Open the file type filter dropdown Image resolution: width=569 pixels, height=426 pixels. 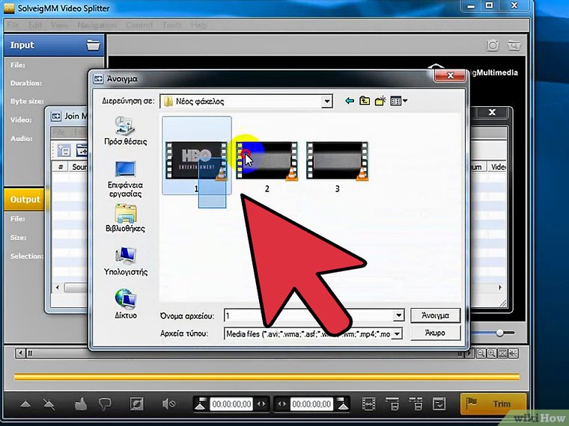[398, 334]
